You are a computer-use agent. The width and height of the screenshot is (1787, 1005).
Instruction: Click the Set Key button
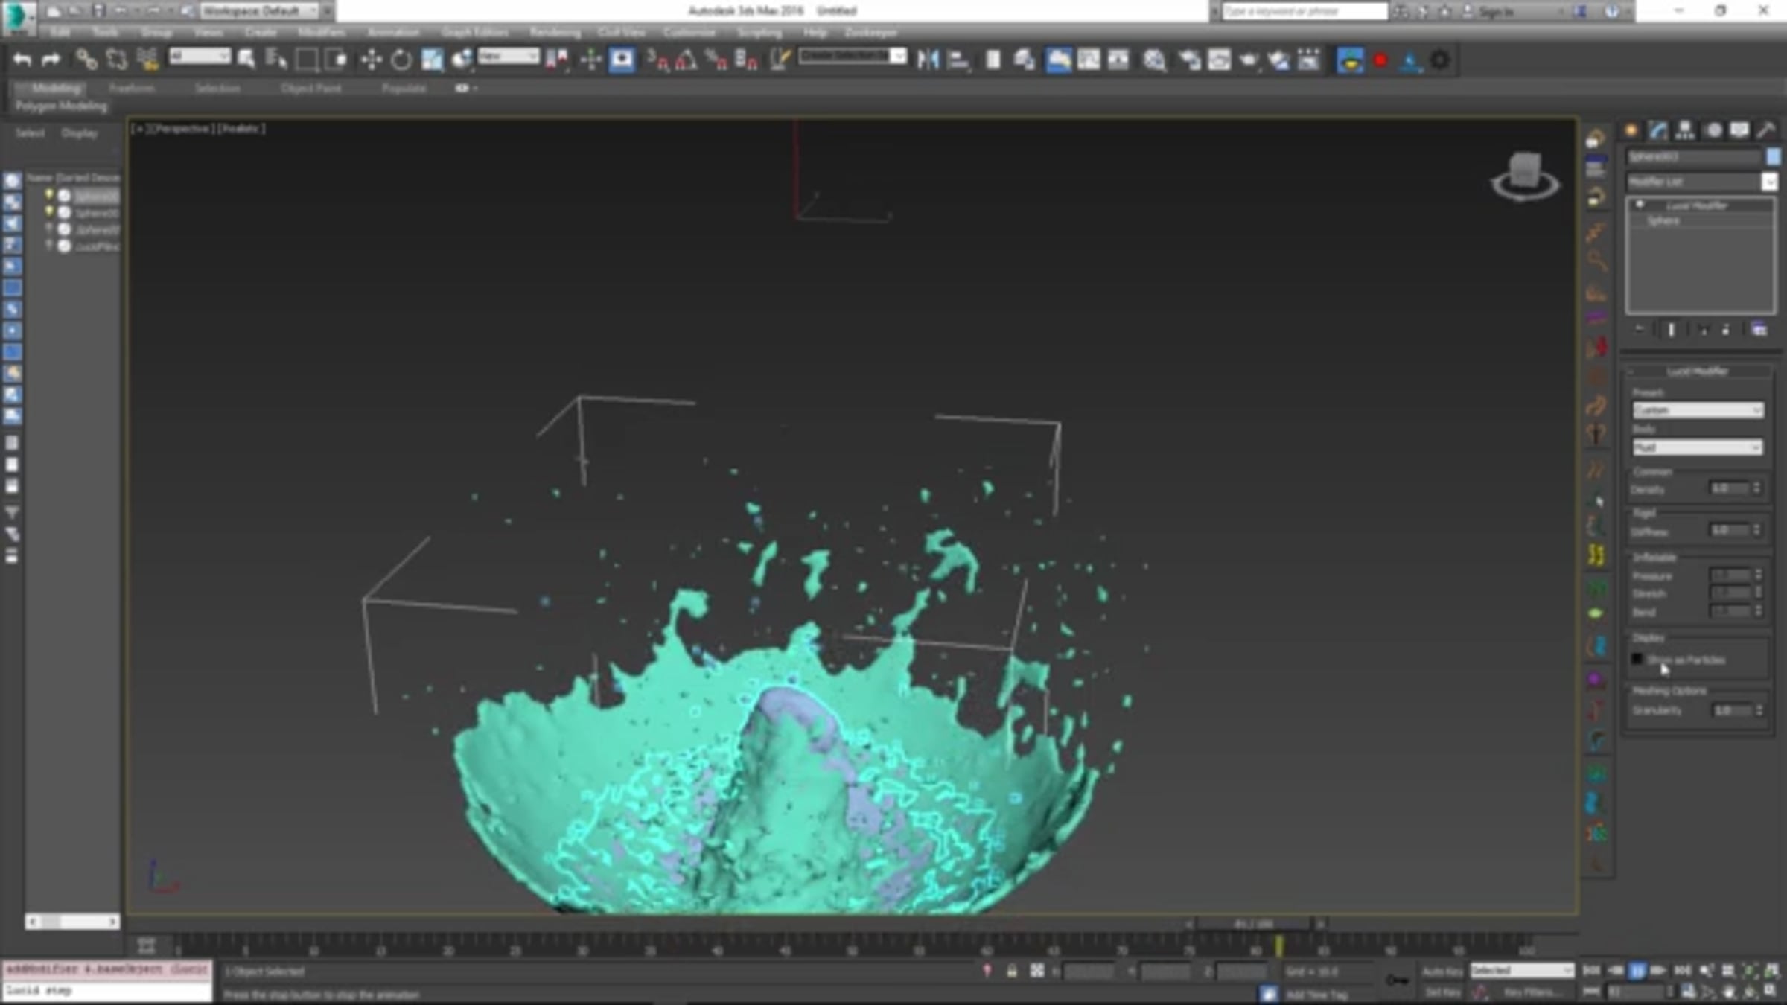tap(1442, 992)
